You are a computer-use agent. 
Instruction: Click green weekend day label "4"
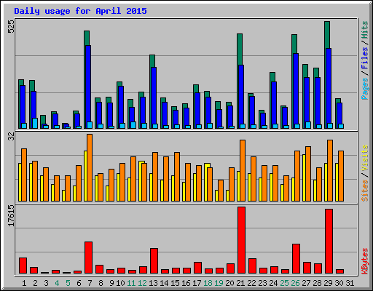click(x=57, y=283)
